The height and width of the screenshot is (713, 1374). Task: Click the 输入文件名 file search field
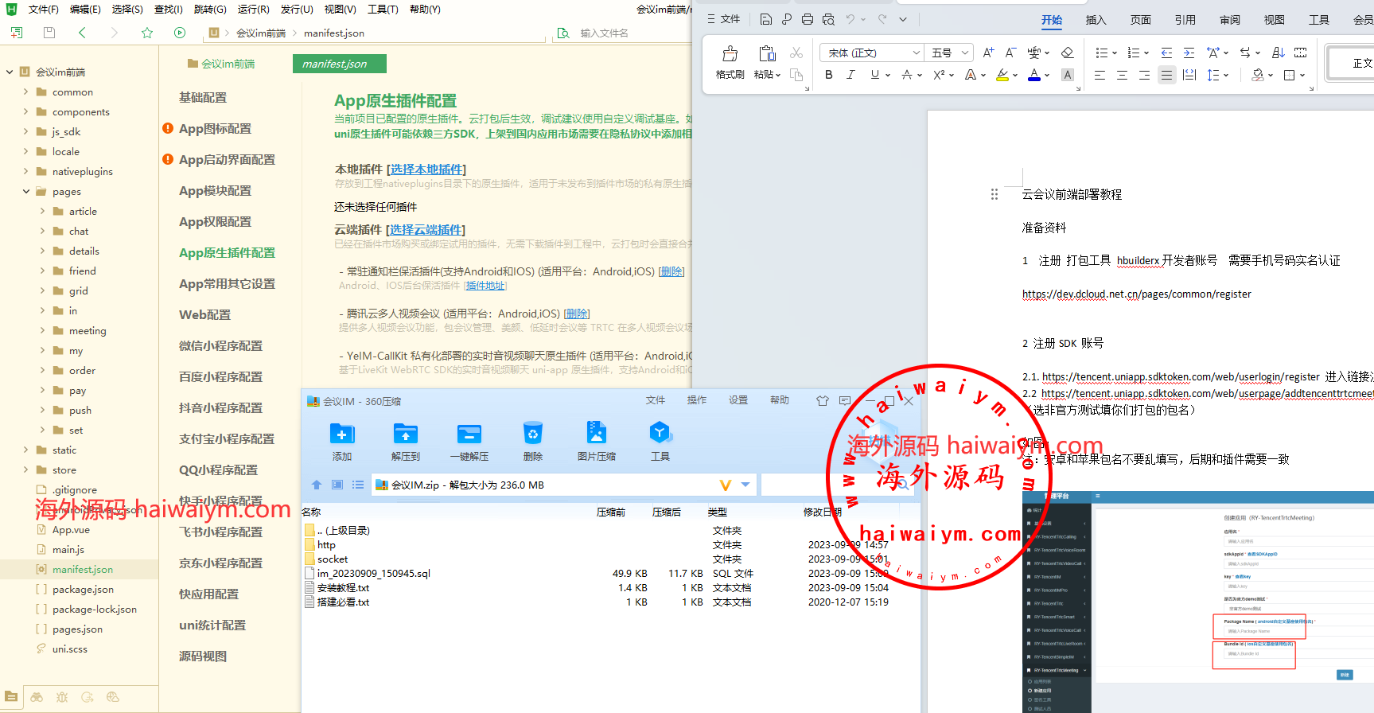(605, 33)
